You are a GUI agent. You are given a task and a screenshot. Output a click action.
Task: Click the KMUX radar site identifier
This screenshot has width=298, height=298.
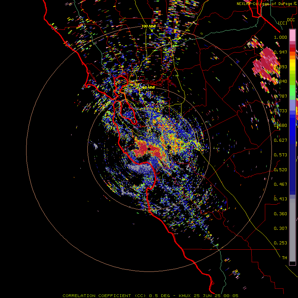pos(185,296)
